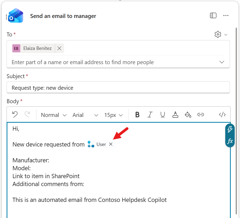Viewport: 240px width, 218px height.
Task: Remove Elaiza Benitez from the To field
Action: coord(59,48)
